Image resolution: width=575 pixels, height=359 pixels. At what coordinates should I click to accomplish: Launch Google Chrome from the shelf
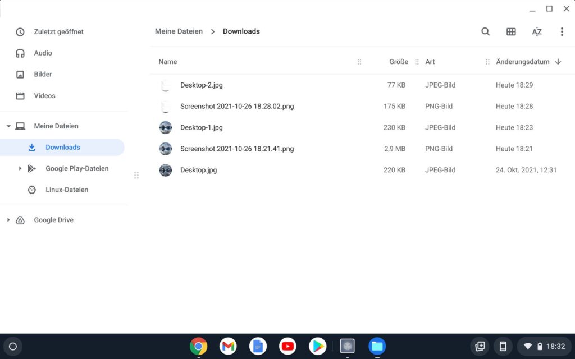(198, 346)
